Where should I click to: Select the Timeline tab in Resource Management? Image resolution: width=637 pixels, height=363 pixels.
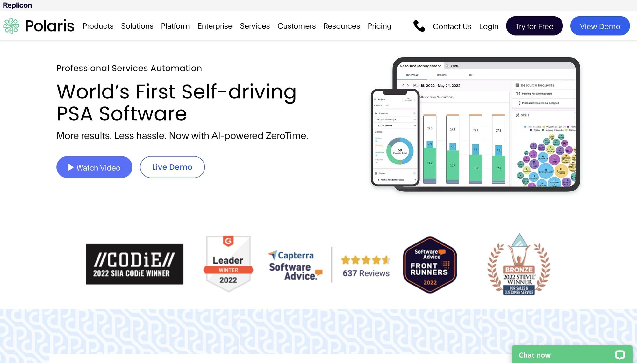(x=442, y=75)
